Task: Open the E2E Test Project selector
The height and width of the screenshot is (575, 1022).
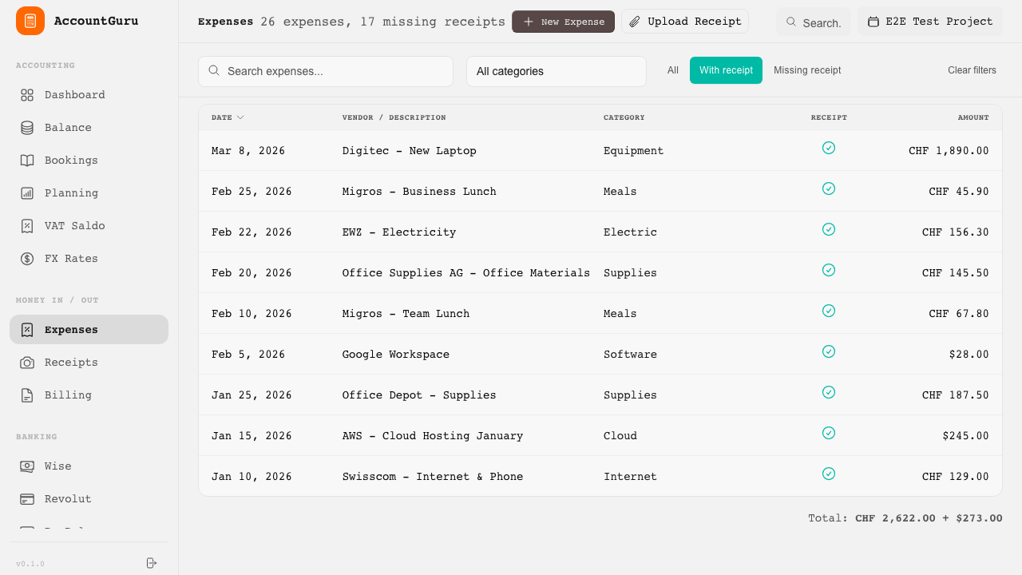Action: pos(929,22)
